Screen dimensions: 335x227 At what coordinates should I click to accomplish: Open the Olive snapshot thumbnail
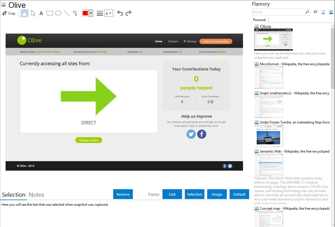coord(273,39)
